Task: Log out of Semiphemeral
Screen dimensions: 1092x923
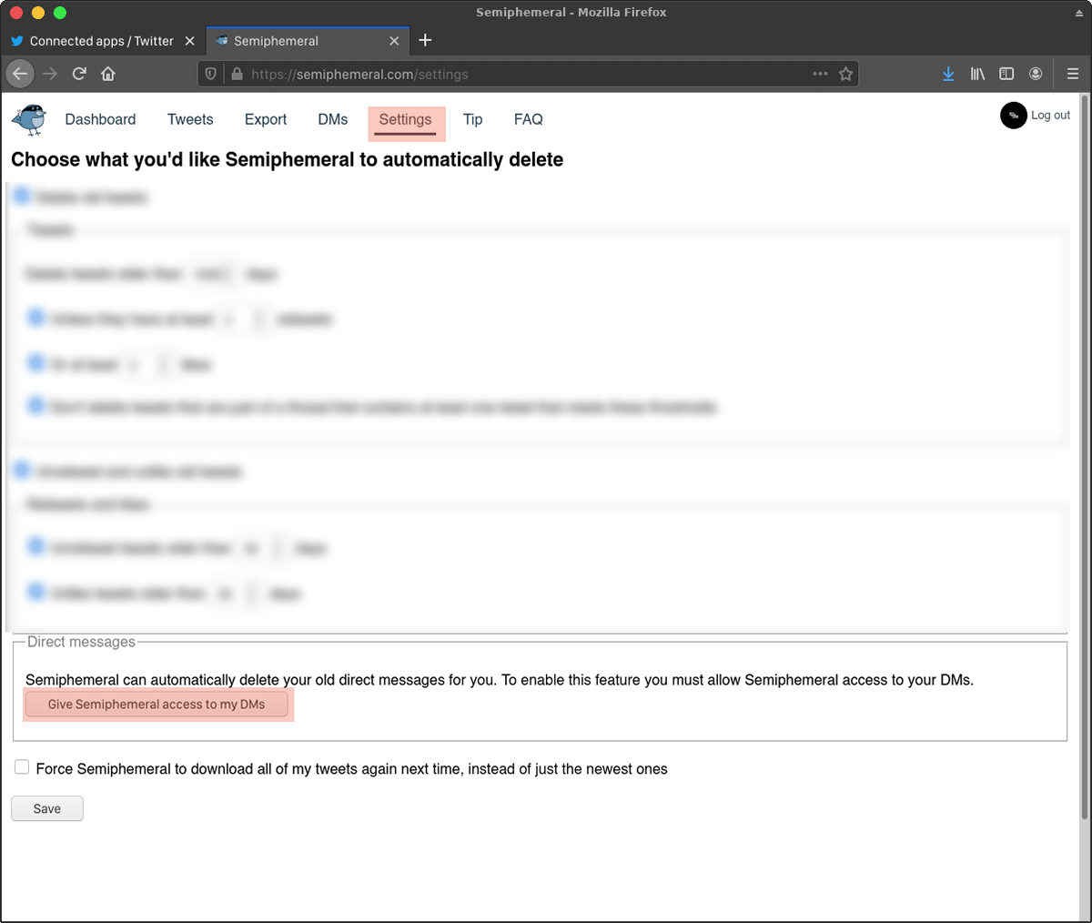Action: [x=1050, y=116]
